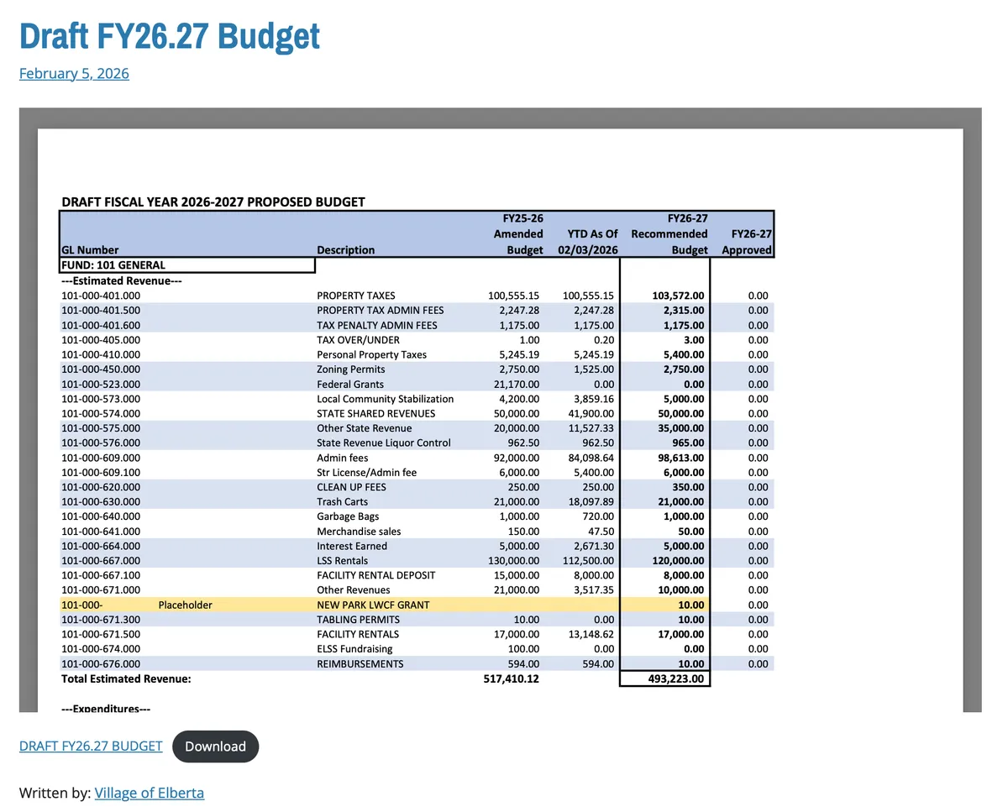
Task: Click the LSS Rentals row description
Action: 343,561
